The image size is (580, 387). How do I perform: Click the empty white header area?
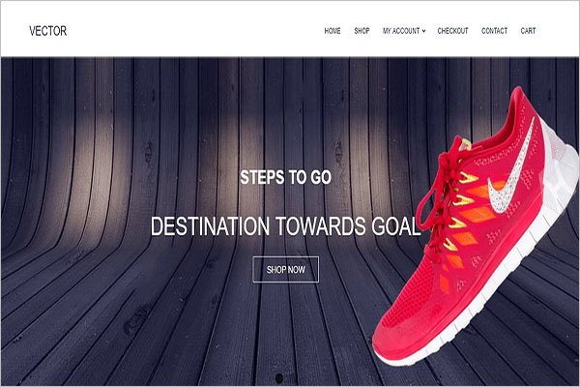[x=192, y=31]
